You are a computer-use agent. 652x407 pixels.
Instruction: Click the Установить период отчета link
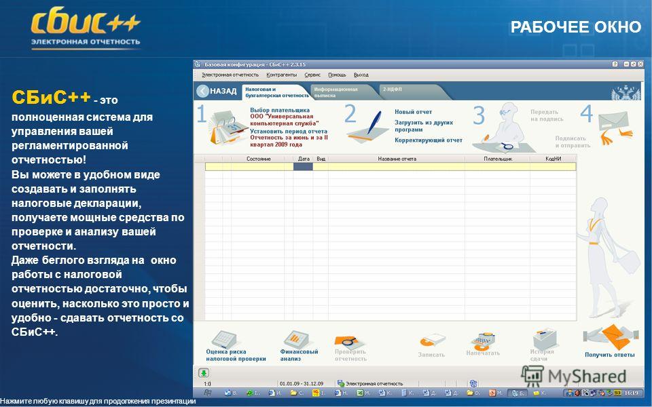click(289, 131)
